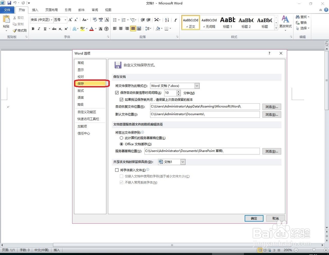Open the font size dropdown
This screenshot has width=329, height=255.
65,20
